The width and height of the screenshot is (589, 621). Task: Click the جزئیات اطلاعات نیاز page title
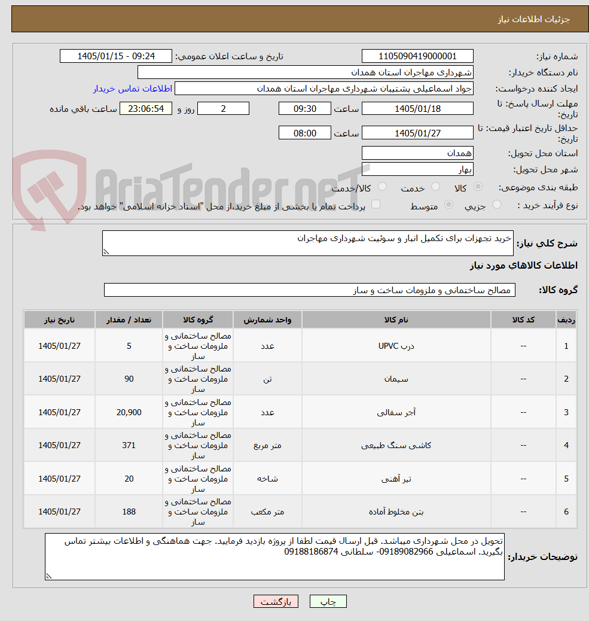coord(533,19)
